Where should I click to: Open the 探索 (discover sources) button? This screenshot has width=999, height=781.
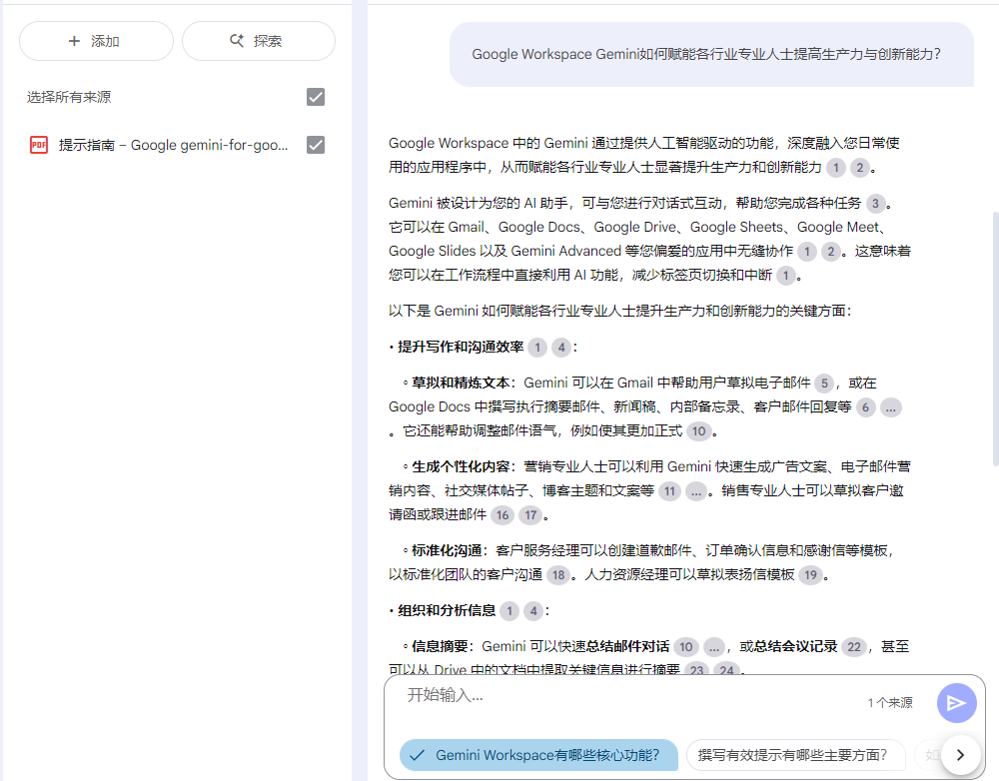click(x=259, y=41)
